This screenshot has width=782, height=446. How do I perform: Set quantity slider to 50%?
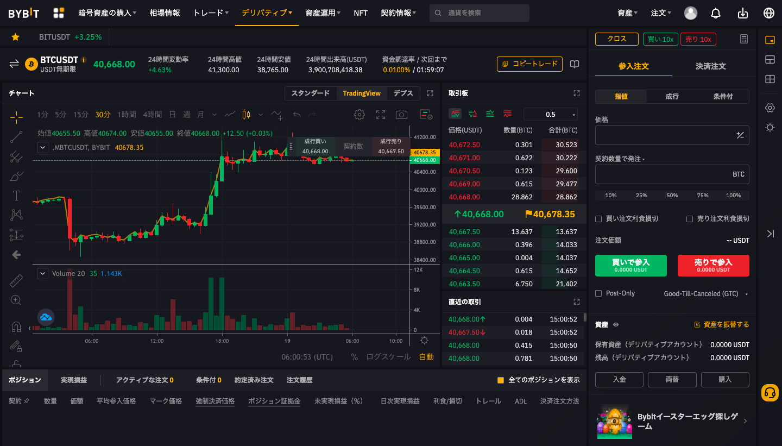[672, 196]
